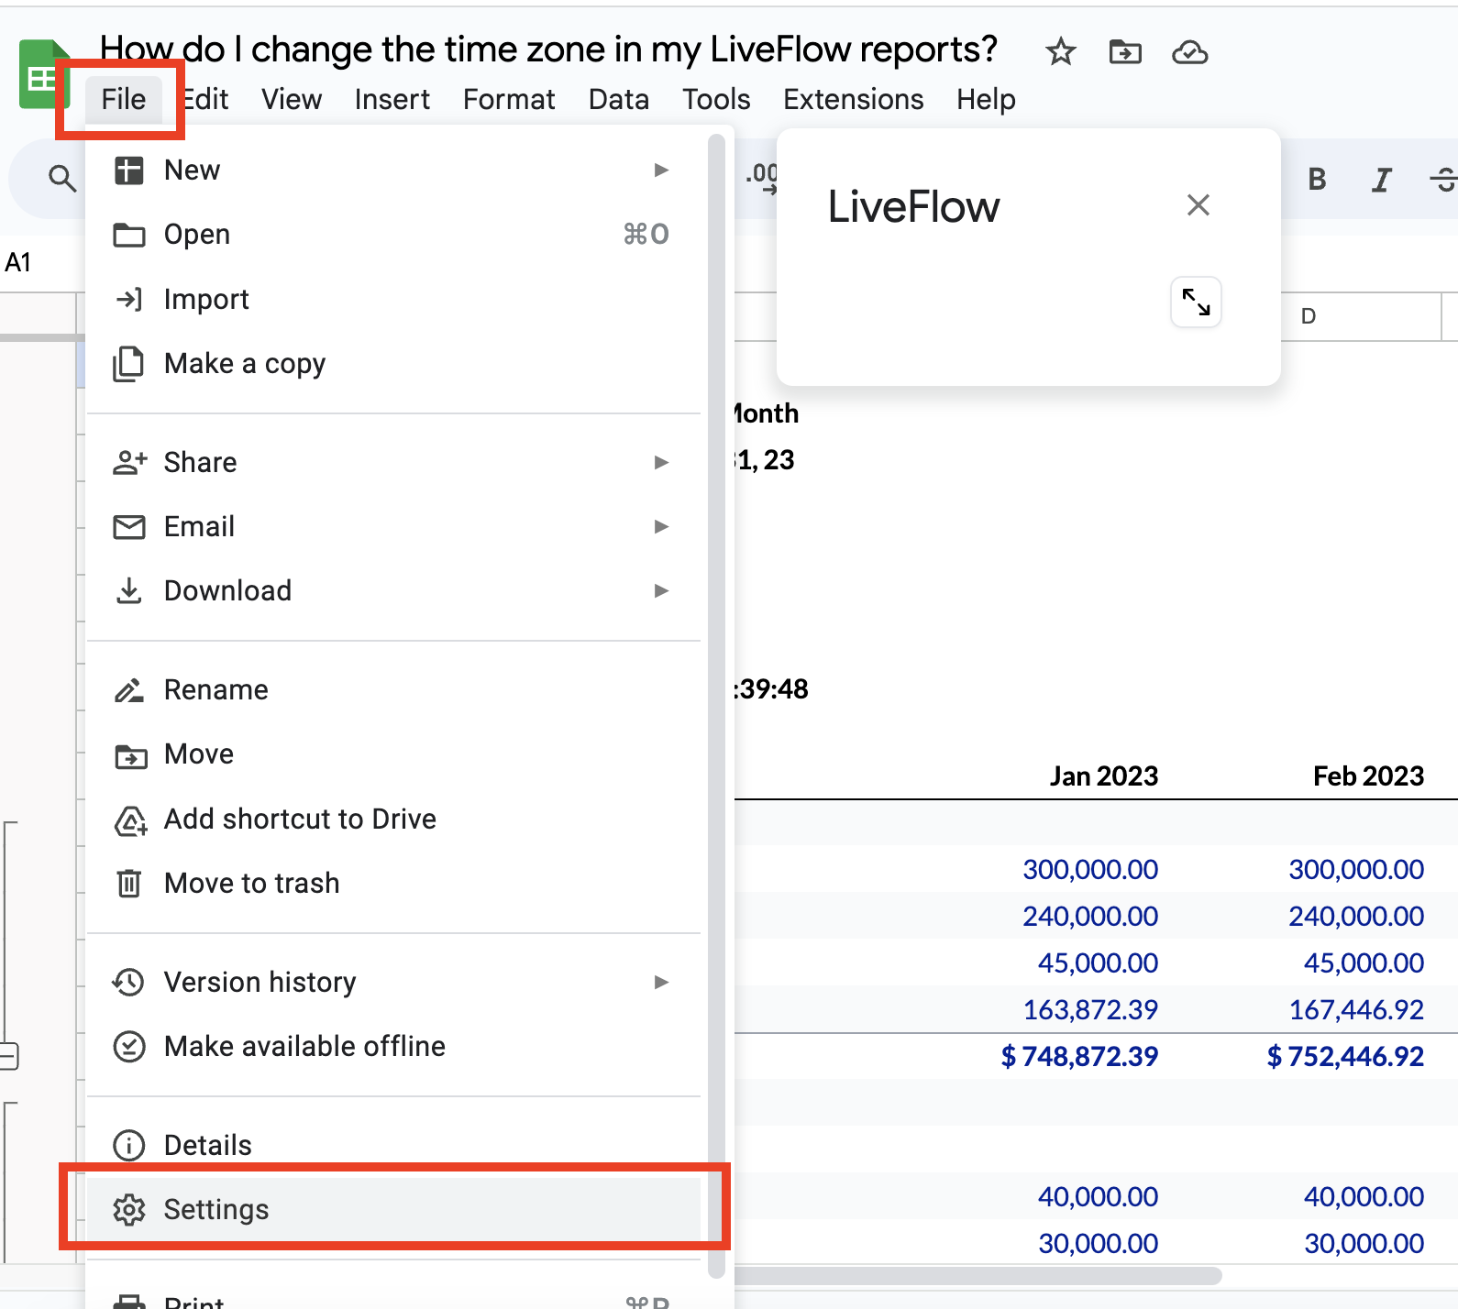Open Settings from the File menu
The image size is (1458, 1309).
(393, 1210)
